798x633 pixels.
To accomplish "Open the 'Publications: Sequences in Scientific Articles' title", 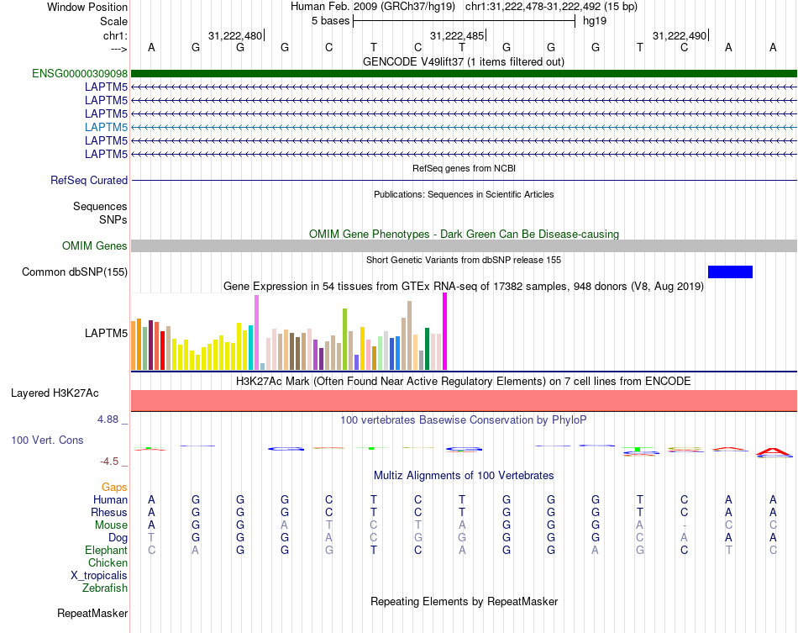I will coord(464,194).
